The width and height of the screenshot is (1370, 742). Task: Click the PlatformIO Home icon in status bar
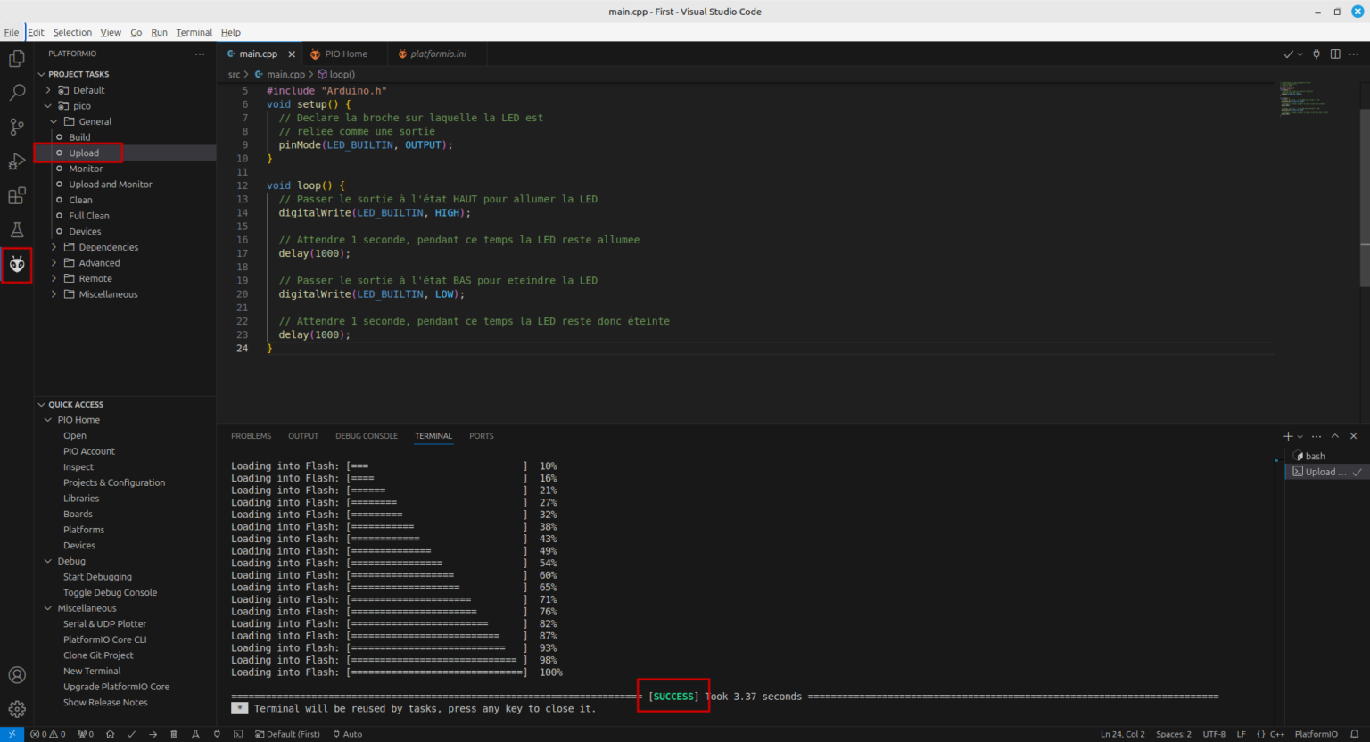coord(111,734)
